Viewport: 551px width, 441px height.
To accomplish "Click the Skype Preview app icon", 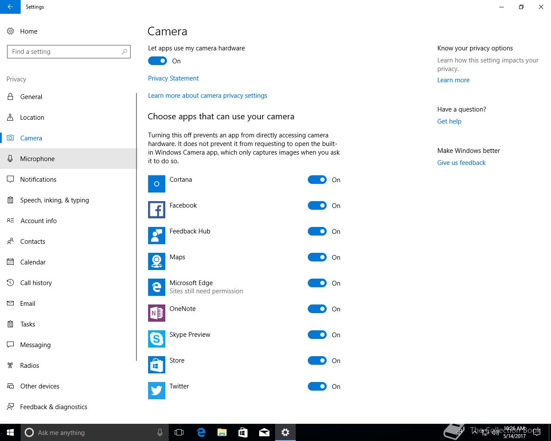I will [x=156, y=339].
